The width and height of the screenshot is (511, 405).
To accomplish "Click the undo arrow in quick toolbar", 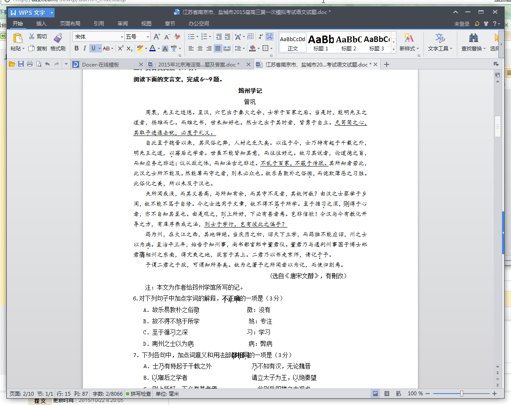I will [47, 64].
